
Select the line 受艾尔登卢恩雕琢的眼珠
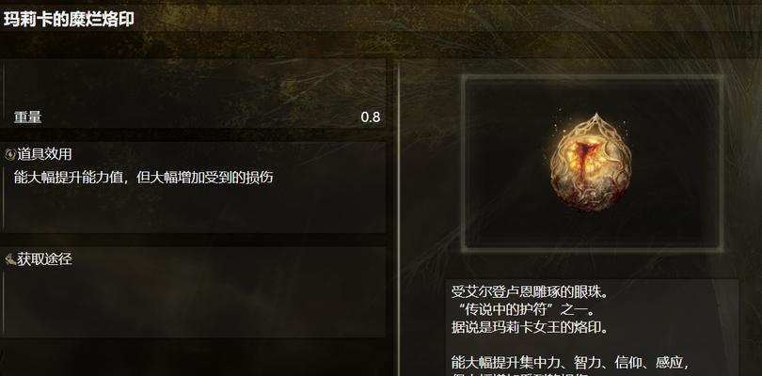coord(530,292)
